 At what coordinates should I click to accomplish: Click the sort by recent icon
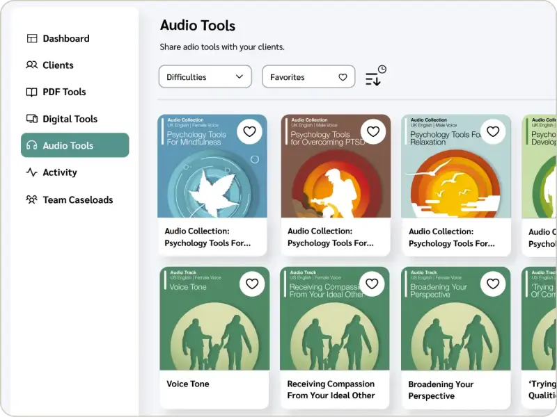click(375, 76)
